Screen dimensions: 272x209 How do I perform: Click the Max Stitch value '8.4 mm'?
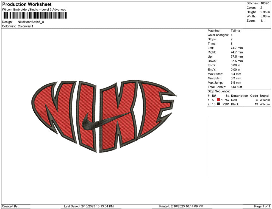coord(236,74)
